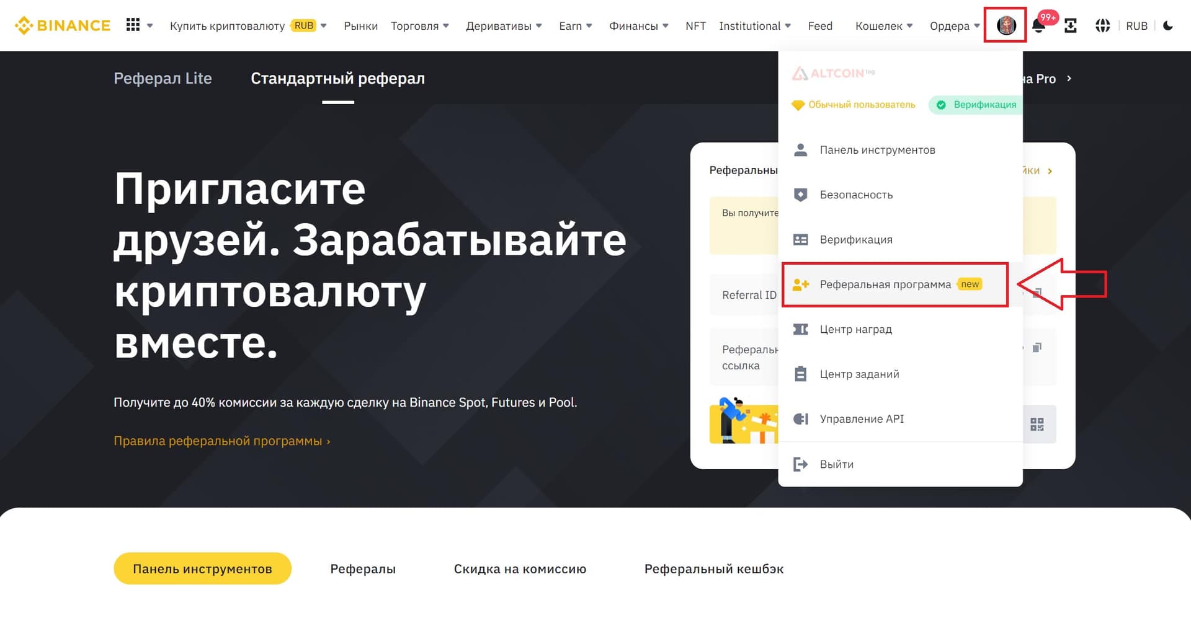Click the Центр наград ticket icon
This screenshot has width=1191, height=626.
pos(801,329)
